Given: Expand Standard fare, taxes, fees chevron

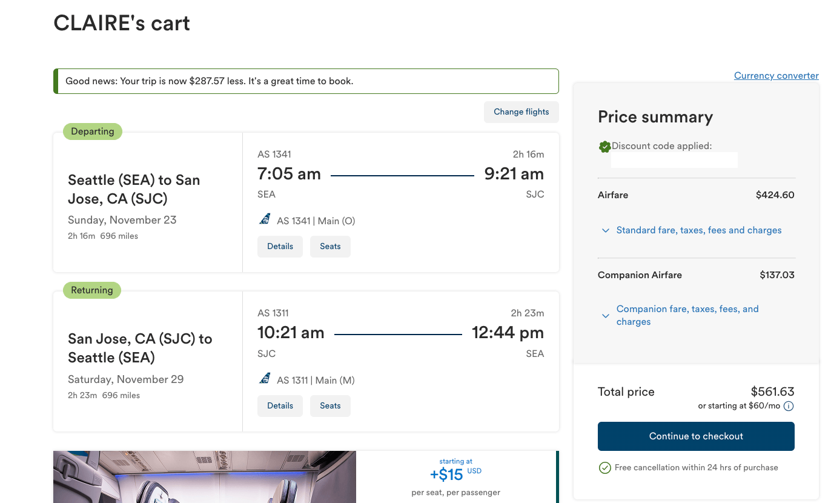Looking at the screenshot, I should [605, 231].
